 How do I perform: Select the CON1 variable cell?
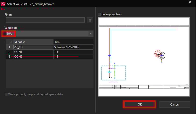coord(33,52)
